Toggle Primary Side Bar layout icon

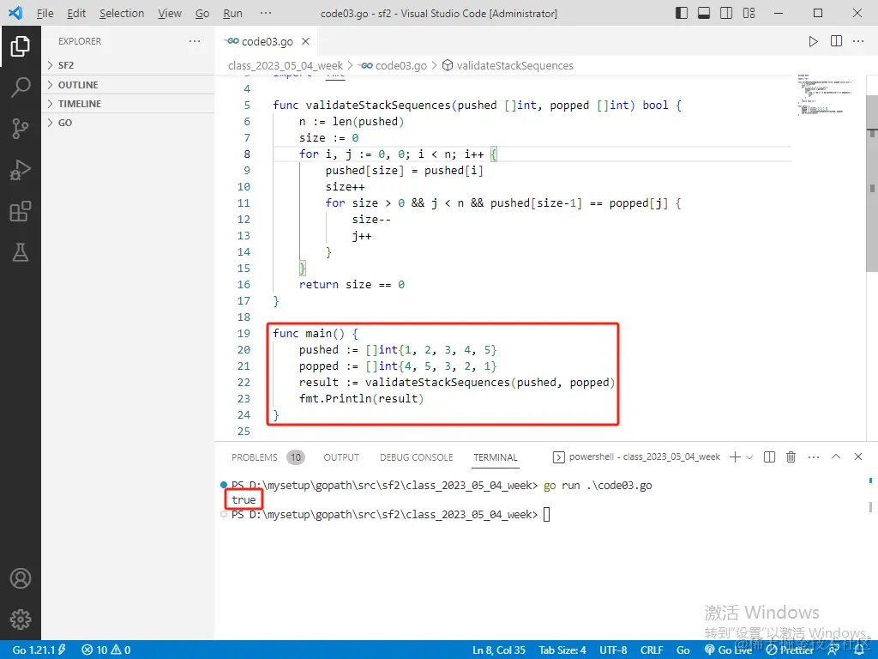tap(682, 13)
